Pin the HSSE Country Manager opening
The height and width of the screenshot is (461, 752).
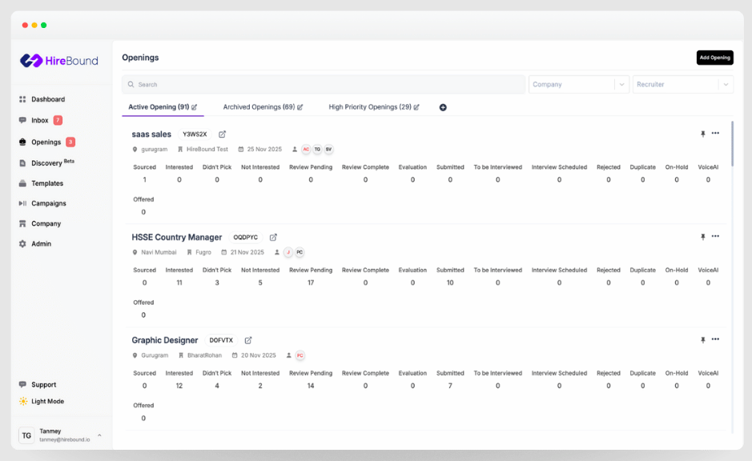(702, 237)
